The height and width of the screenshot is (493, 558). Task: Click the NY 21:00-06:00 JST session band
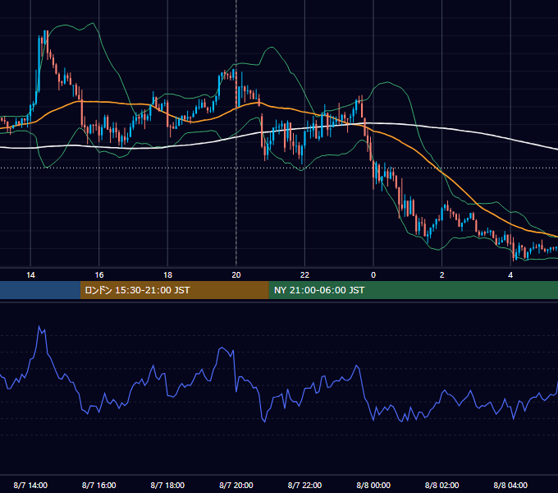[x=413, y=290]
